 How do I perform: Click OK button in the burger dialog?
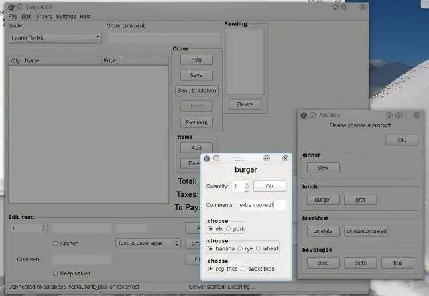point(269,186)
